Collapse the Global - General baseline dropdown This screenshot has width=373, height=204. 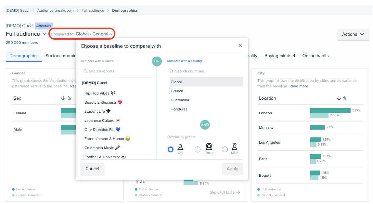pyautogui.click(x=111, y=34)
